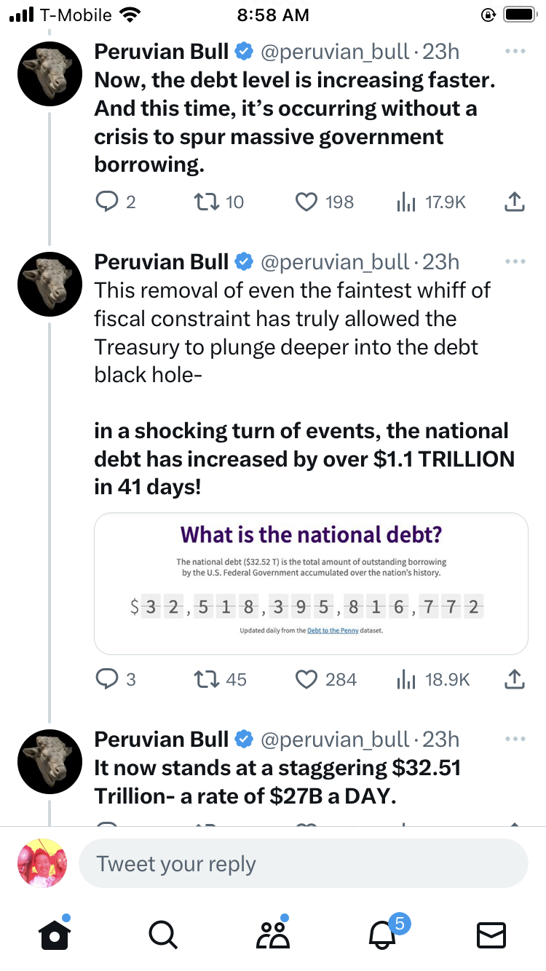Viewport: 546px width, 971px height.
Task: Reply to the debt level tweet
Action: pyautogui.click(x=107, y=202)
